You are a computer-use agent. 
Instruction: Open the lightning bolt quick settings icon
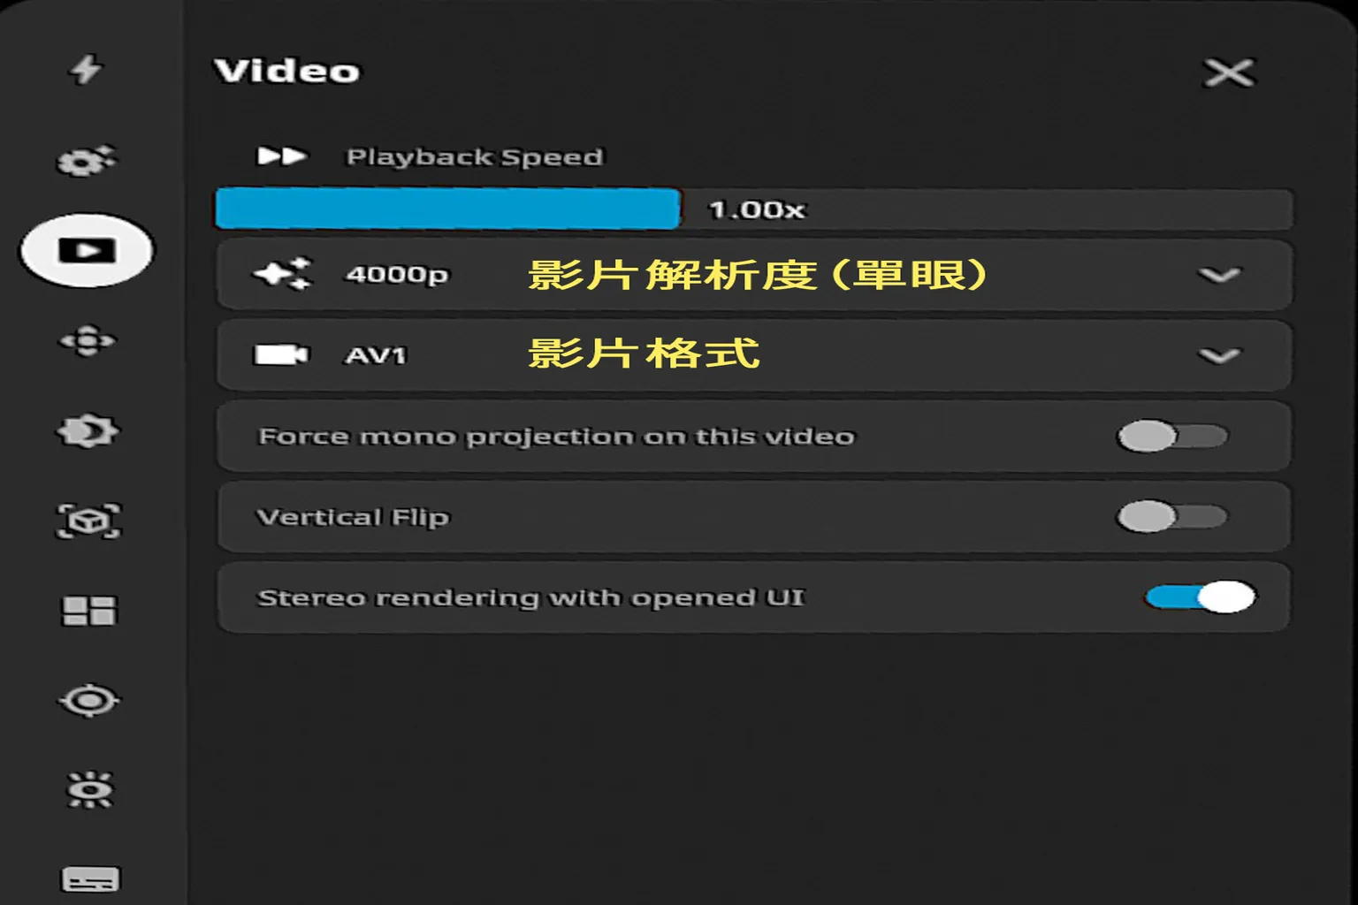coord(87,69)
